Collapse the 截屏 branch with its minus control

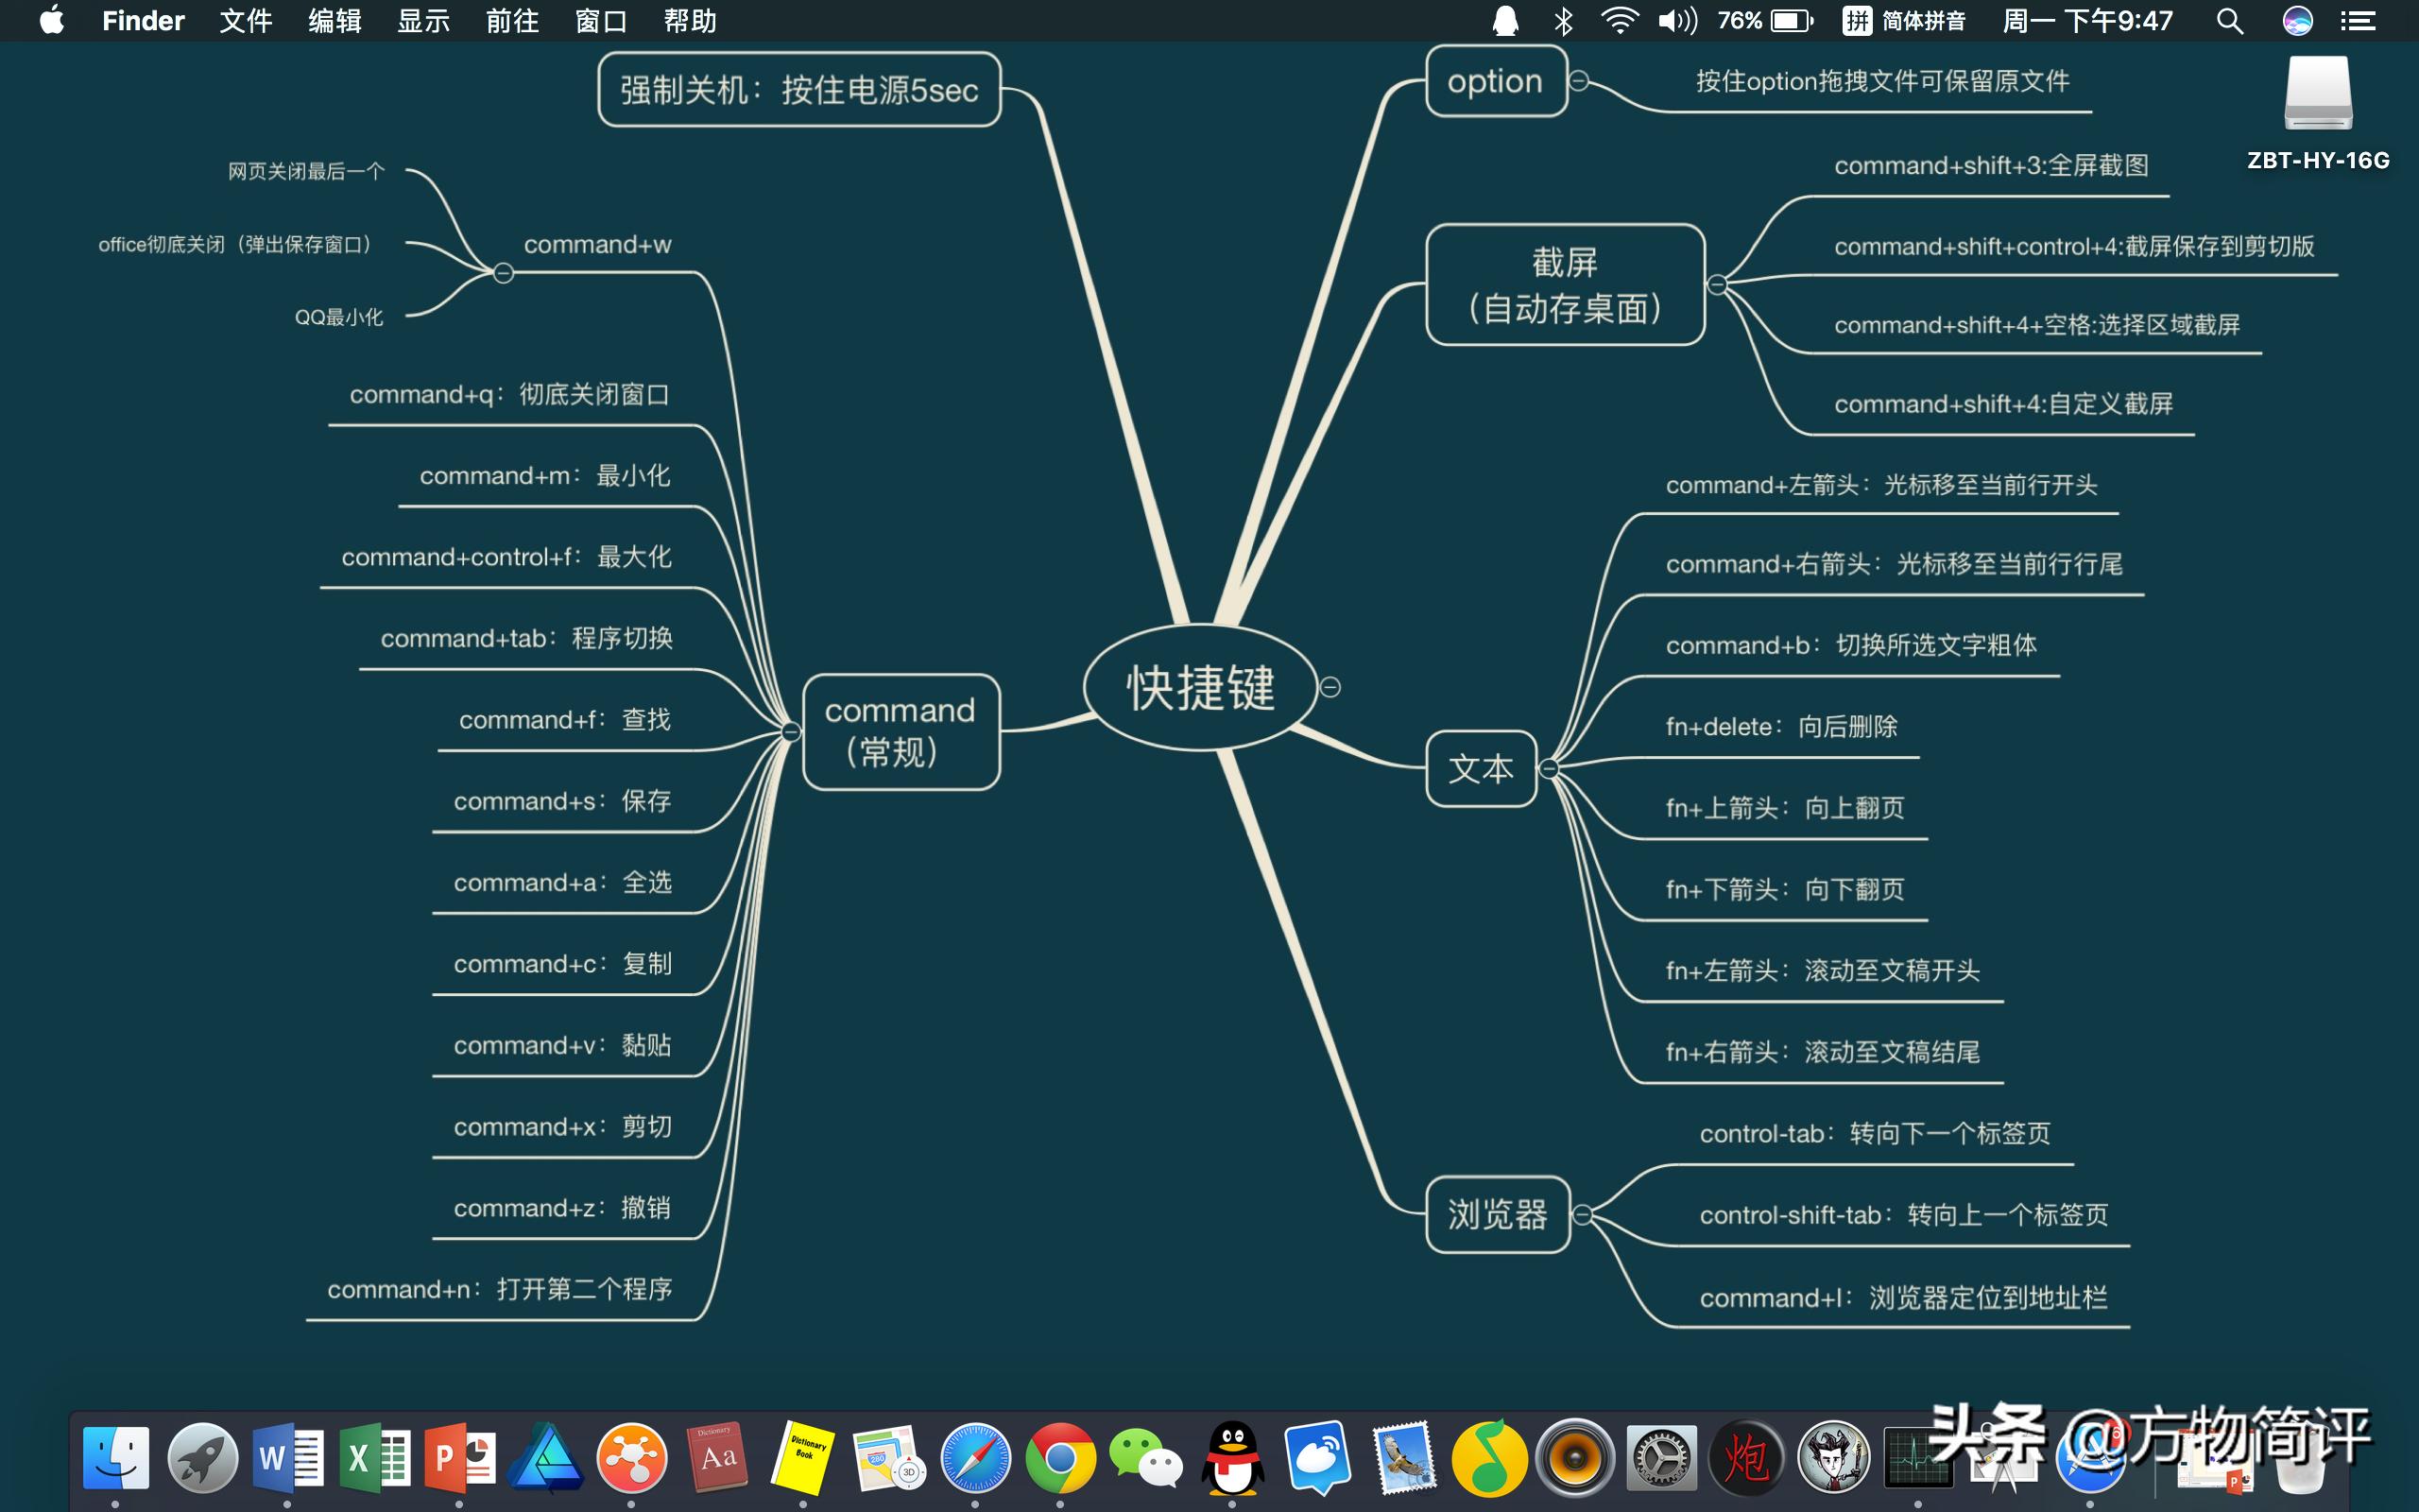tap(1718, 284)
